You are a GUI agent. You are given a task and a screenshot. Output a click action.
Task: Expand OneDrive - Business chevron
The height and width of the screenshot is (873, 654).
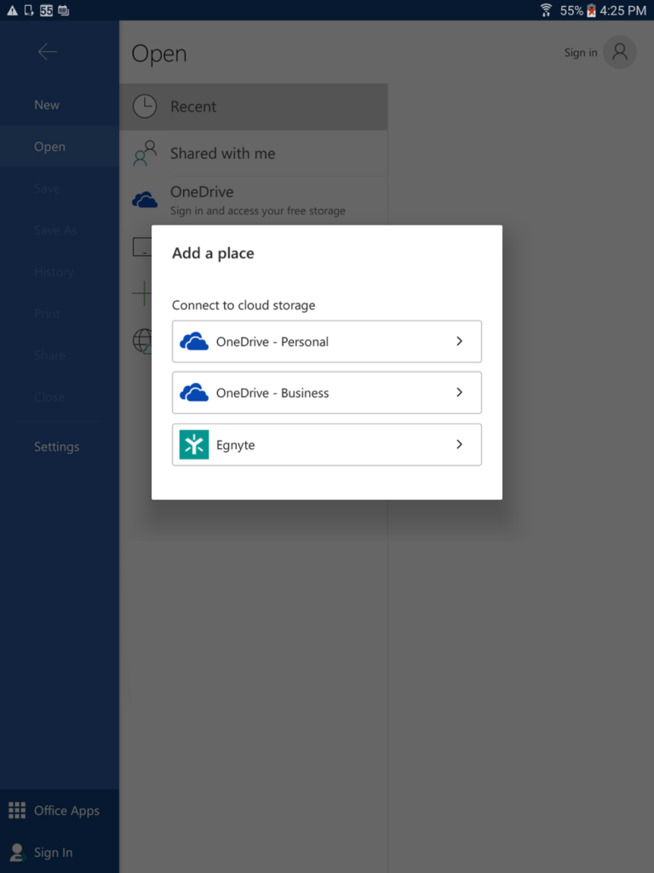459,393
